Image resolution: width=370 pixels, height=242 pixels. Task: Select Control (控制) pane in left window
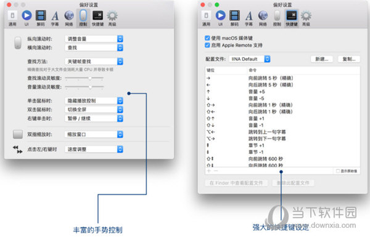pyautogui.click(x=83, y=18)
